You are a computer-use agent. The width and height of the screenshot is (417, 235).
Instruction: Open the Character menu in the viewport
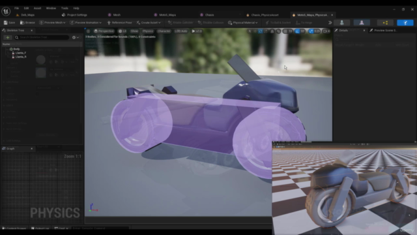click(x=164, y=31)
